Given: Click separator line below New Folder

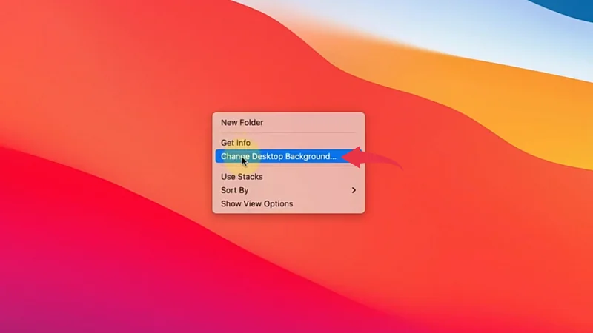Looking at the screenshot, I should click(288, 133).
